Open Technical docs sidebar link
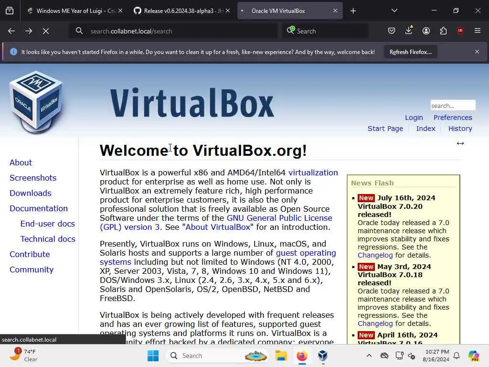Viewport: 489px width, 367px height. [x=48, y=239]
